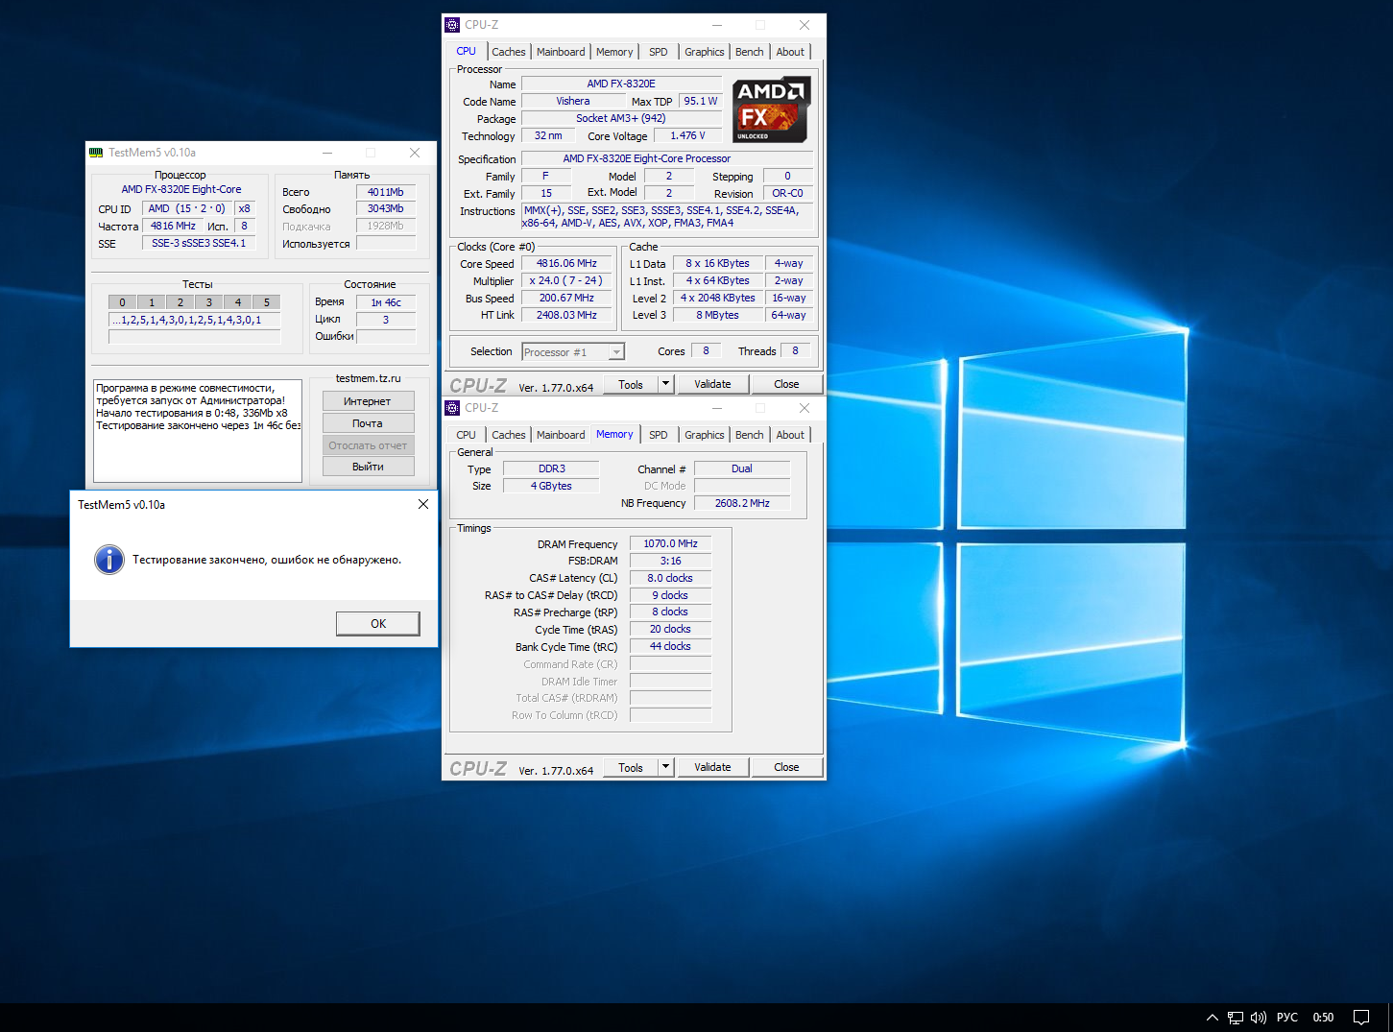
Task: Open the Processor #1 selection dropdown
Action: 573,352
